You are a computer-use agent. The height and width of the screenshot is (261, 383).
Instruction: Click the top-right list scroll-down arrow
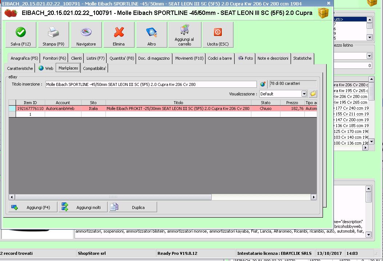point(370,37)
